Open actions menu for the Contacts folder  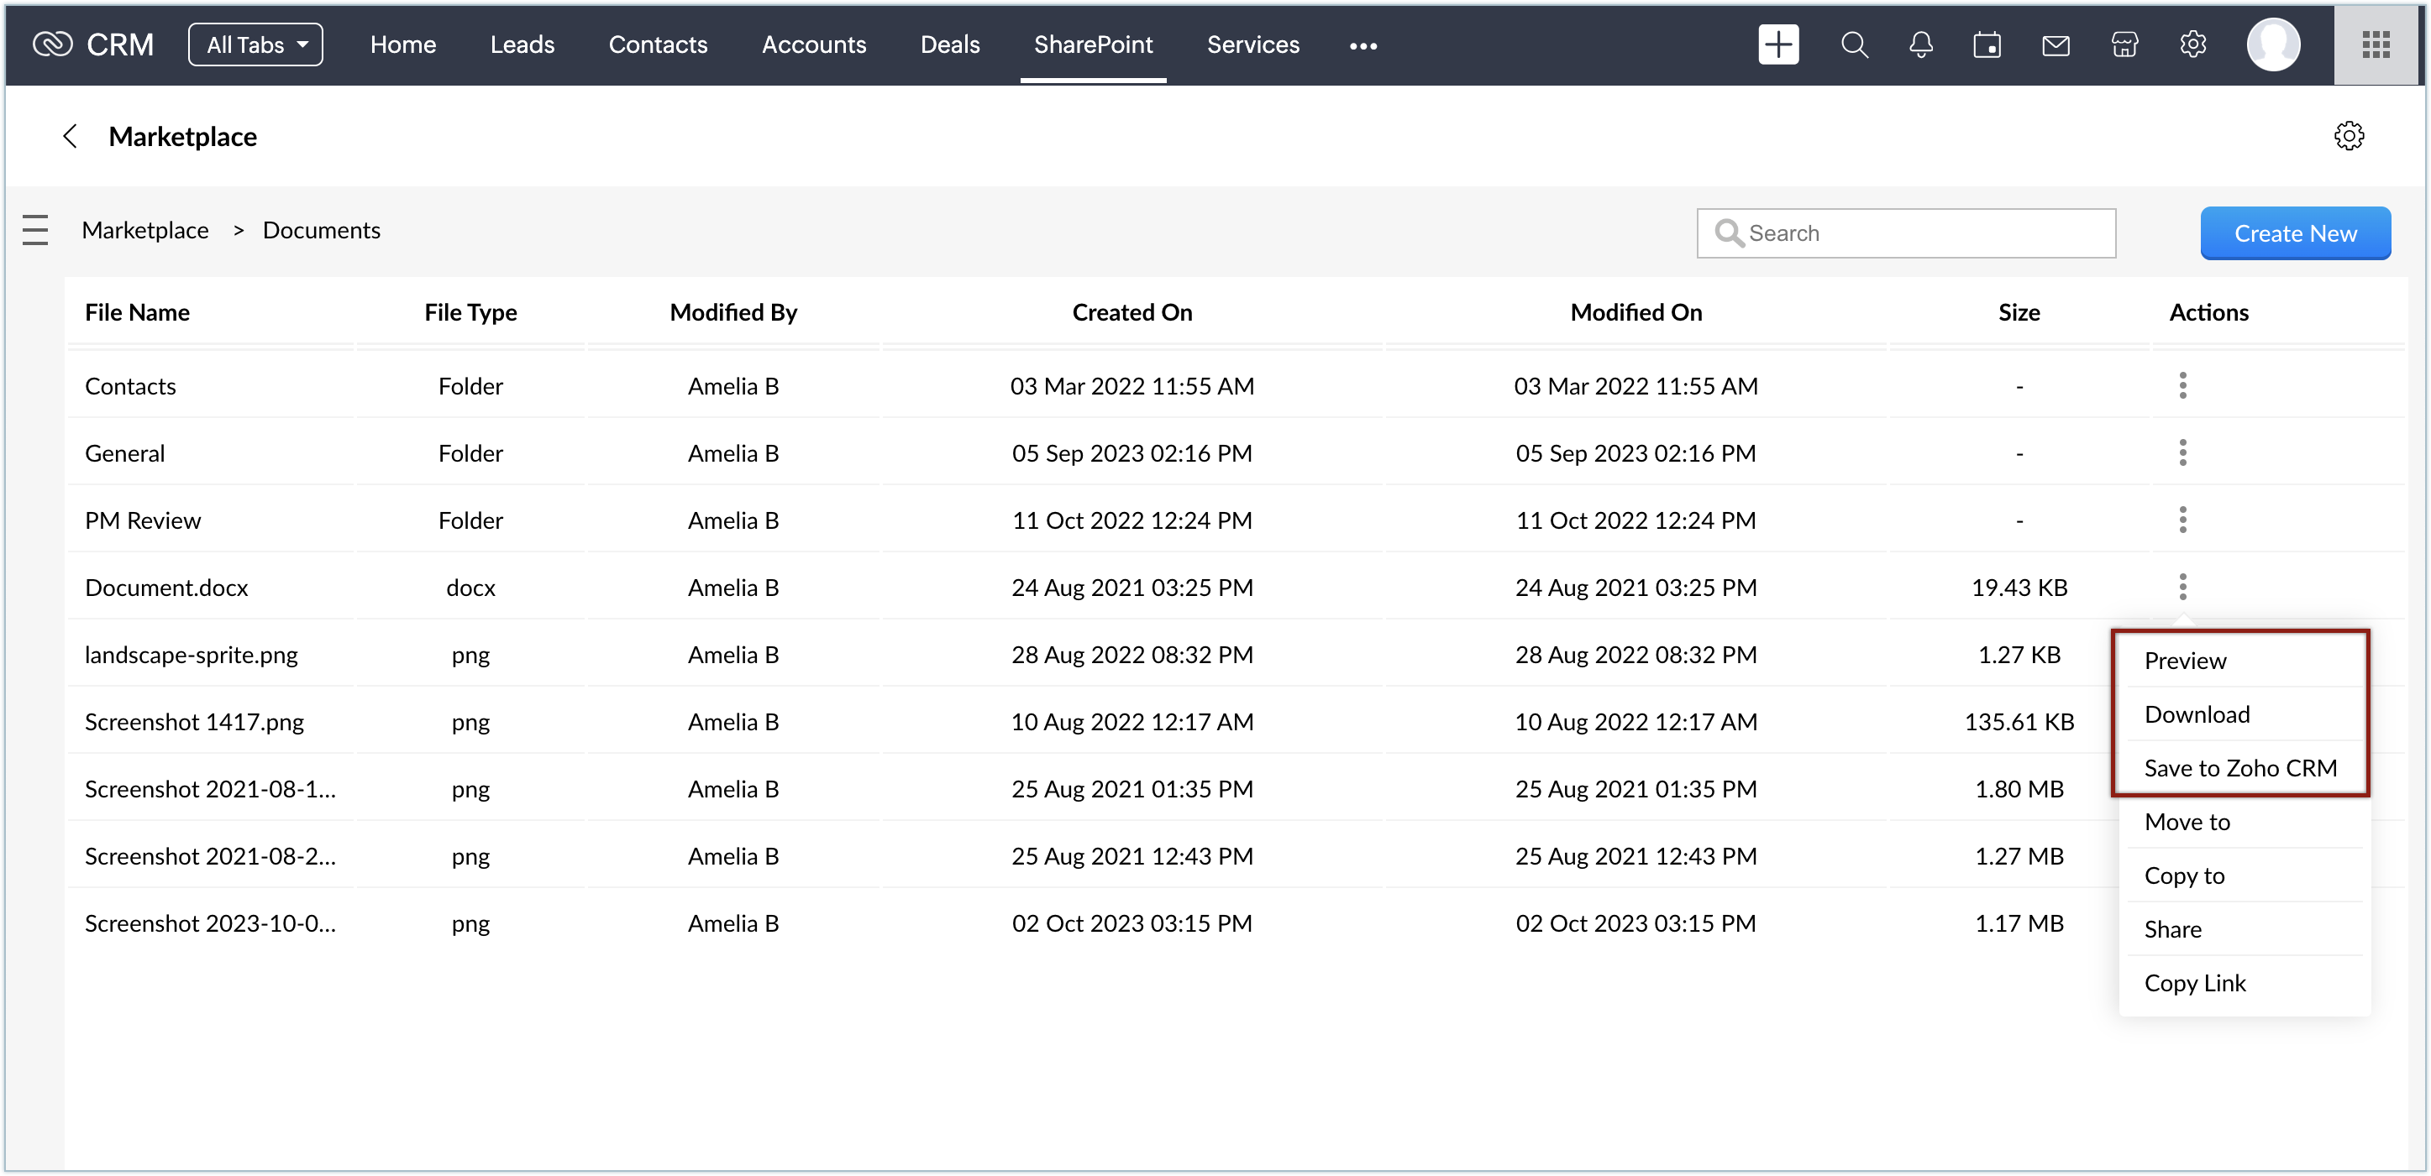tap(2182, 386)
